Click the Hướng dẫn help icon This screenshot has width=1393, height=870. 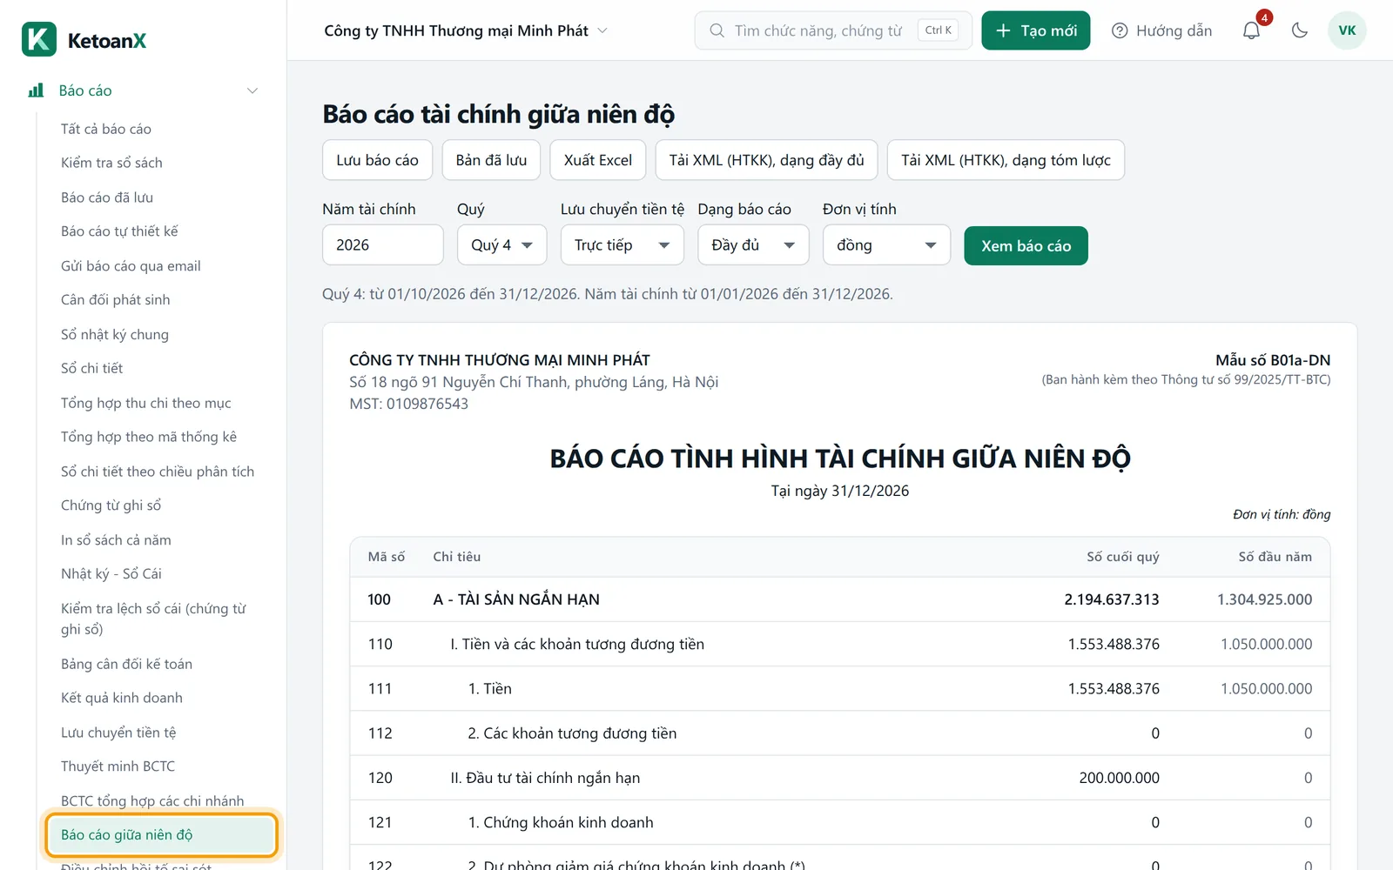pos(1120,30)
